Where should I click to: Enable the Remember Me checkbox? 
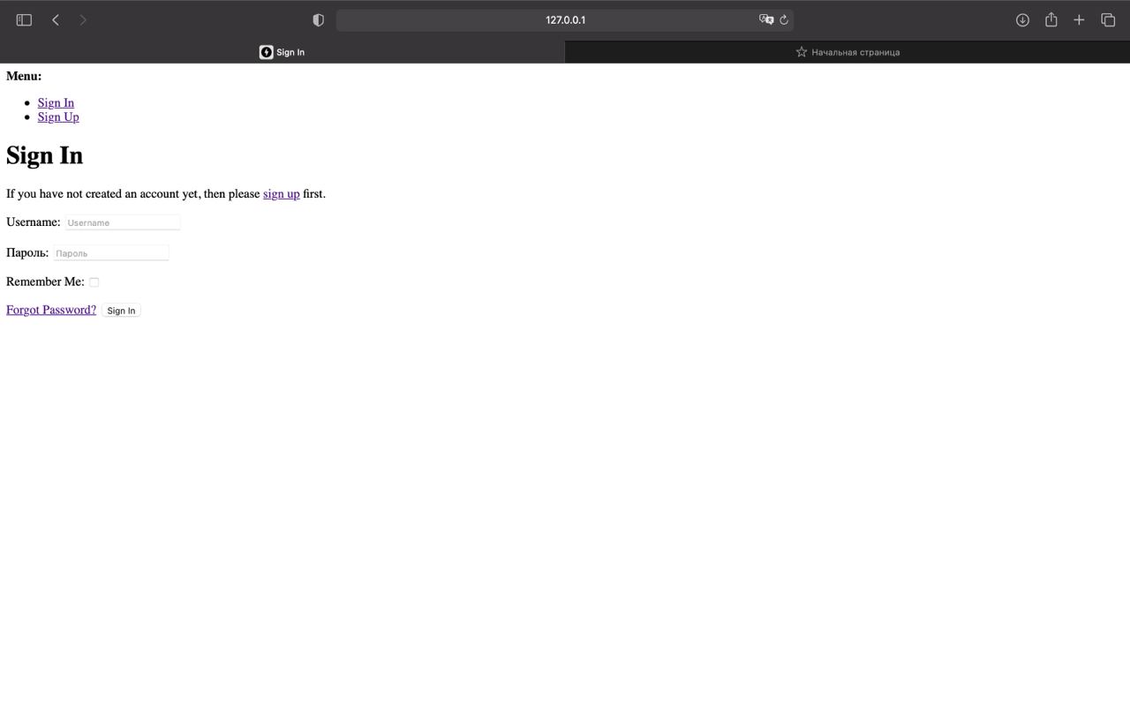94,282
